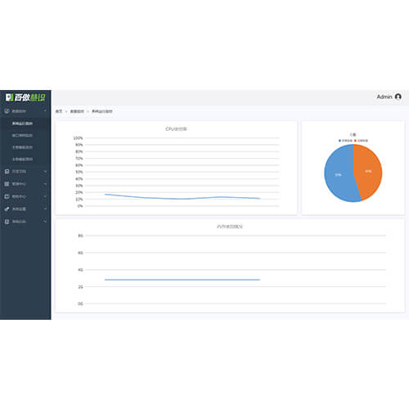
Task: Click the grid icon of third sidebar group
Action: pos(7,184)
